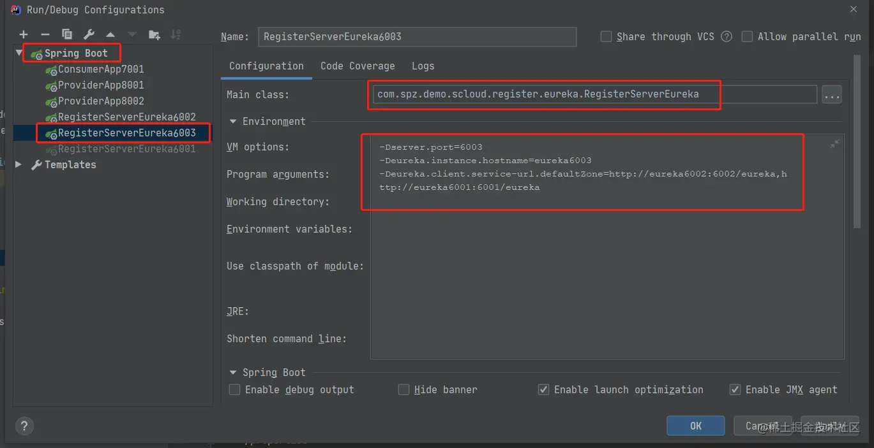Collapse the Environment section
The width and height of the screenshot is (874, 448).
232,121
